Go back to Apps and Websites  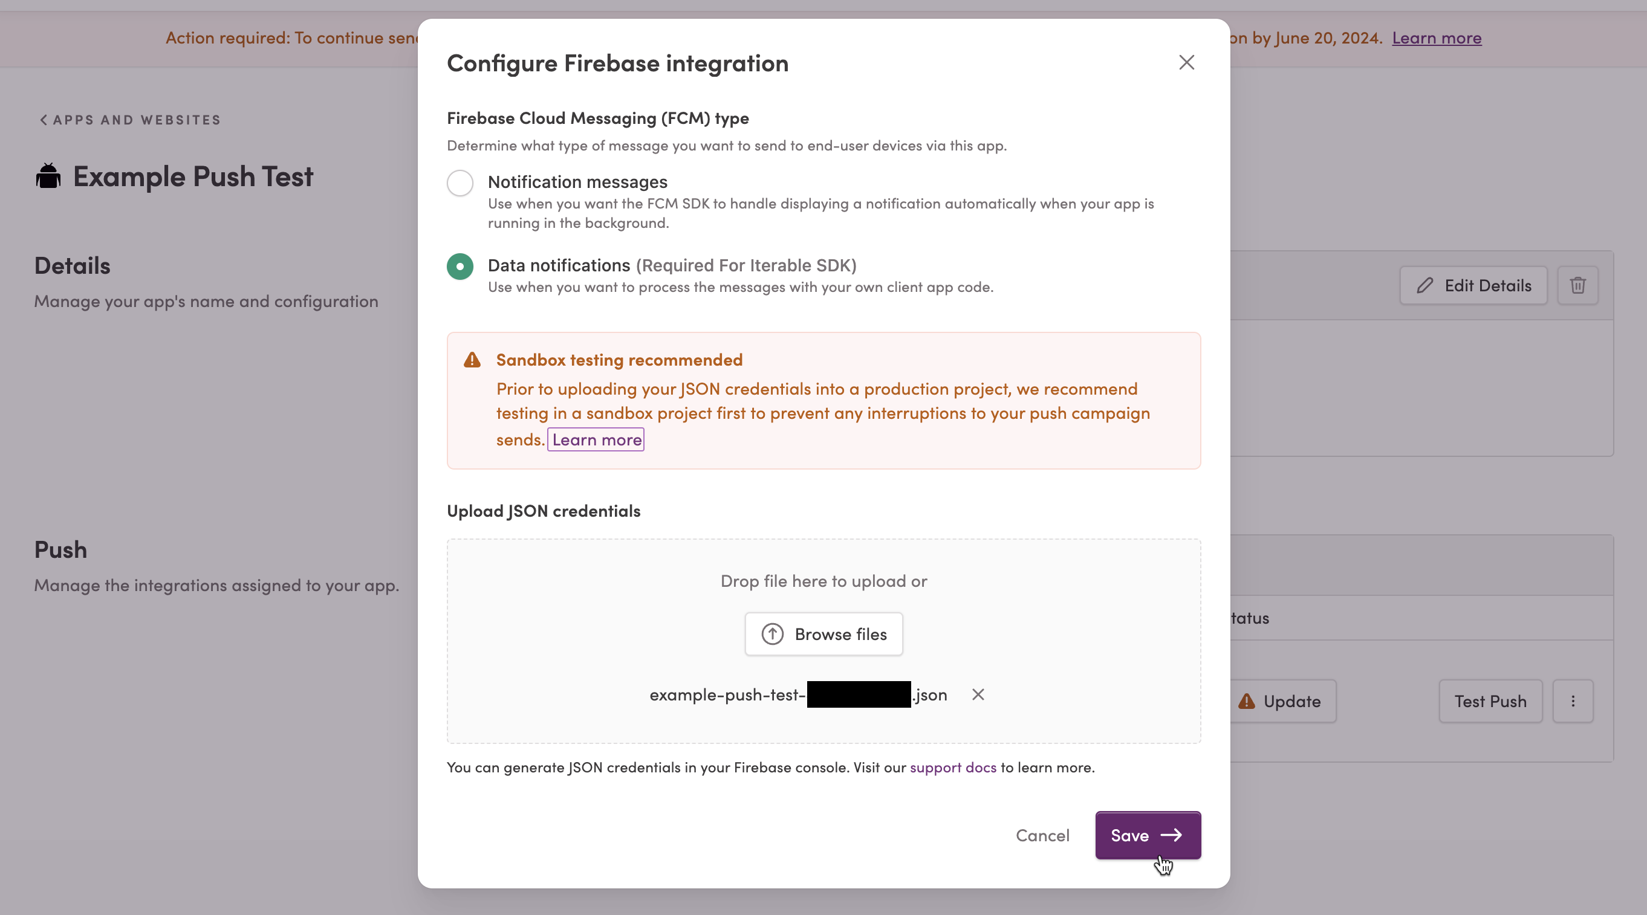(131, 120)
